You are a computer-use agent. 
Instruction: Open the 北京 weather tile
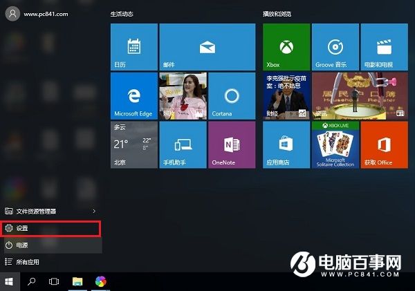pyautogui.click(x=134, y=145)
